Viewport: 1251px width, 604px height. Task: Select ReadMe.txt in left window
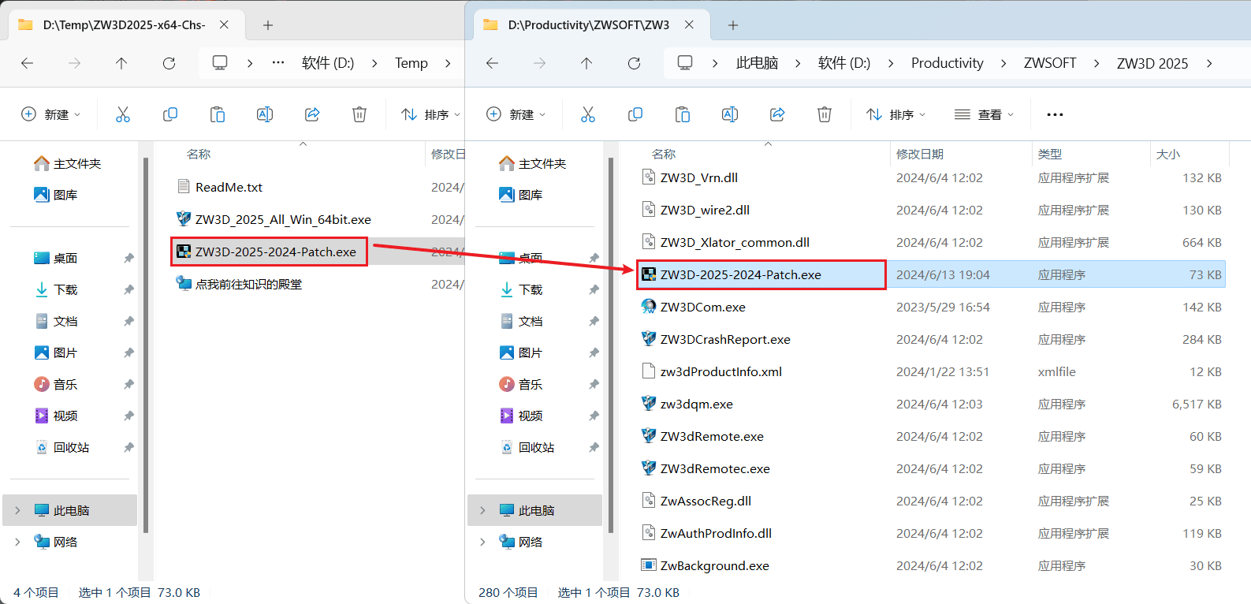[x=221, y=187]
